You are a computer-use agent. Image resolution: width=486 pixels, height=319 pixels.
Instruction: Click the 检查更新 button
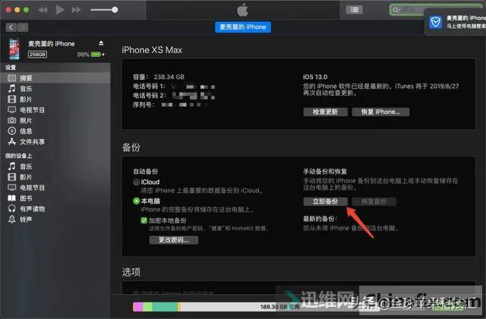tap(325, 112)
